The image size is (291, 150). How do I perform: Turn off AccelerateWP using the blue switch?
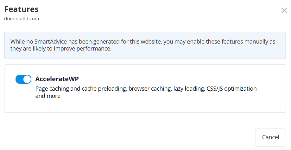point(23,79)
